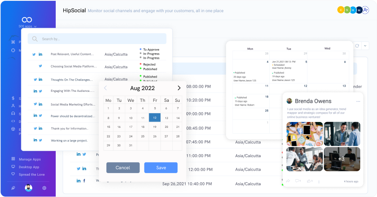377x197 pixels.
Task: Open Manage Apps in sidebar
Action: tap(29, 159)
